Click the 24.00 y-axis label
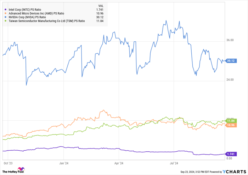Image resolution: width=248 pixels, height=175 pixels. point(230,80)
